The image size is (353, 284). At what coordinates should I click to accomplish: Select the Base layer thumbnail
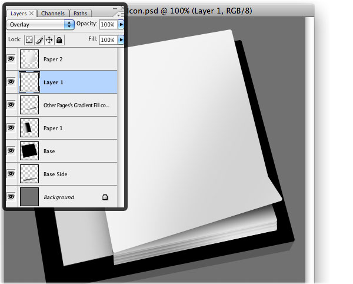point(29,151)
